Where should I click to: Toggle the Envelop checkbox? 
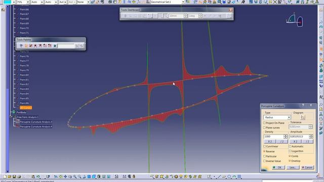(290, 161)
